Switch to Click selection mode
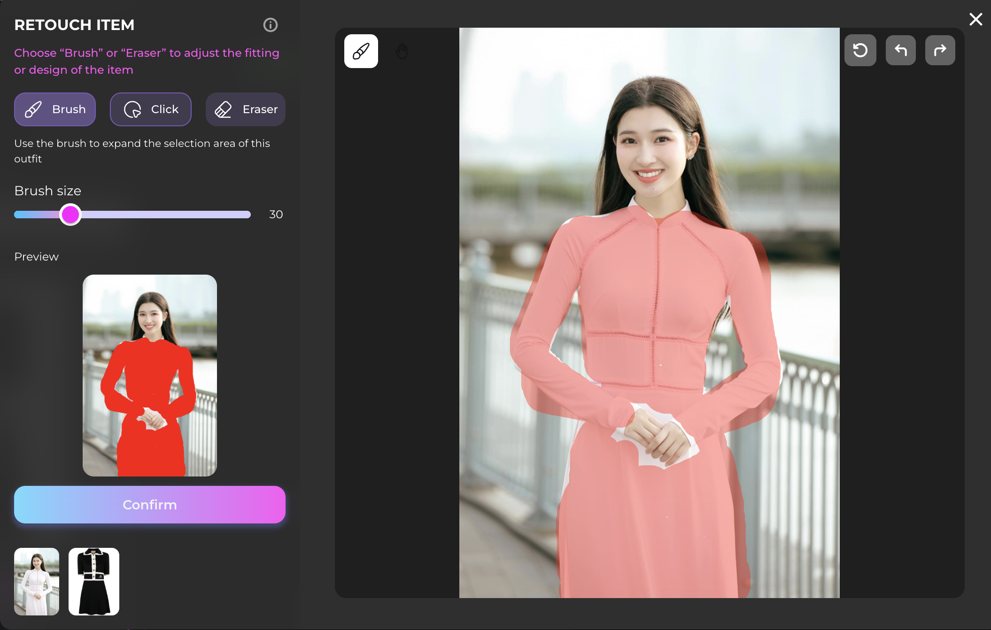The width and height of the screenshot is (991, 630). click(x=150, y=109)
